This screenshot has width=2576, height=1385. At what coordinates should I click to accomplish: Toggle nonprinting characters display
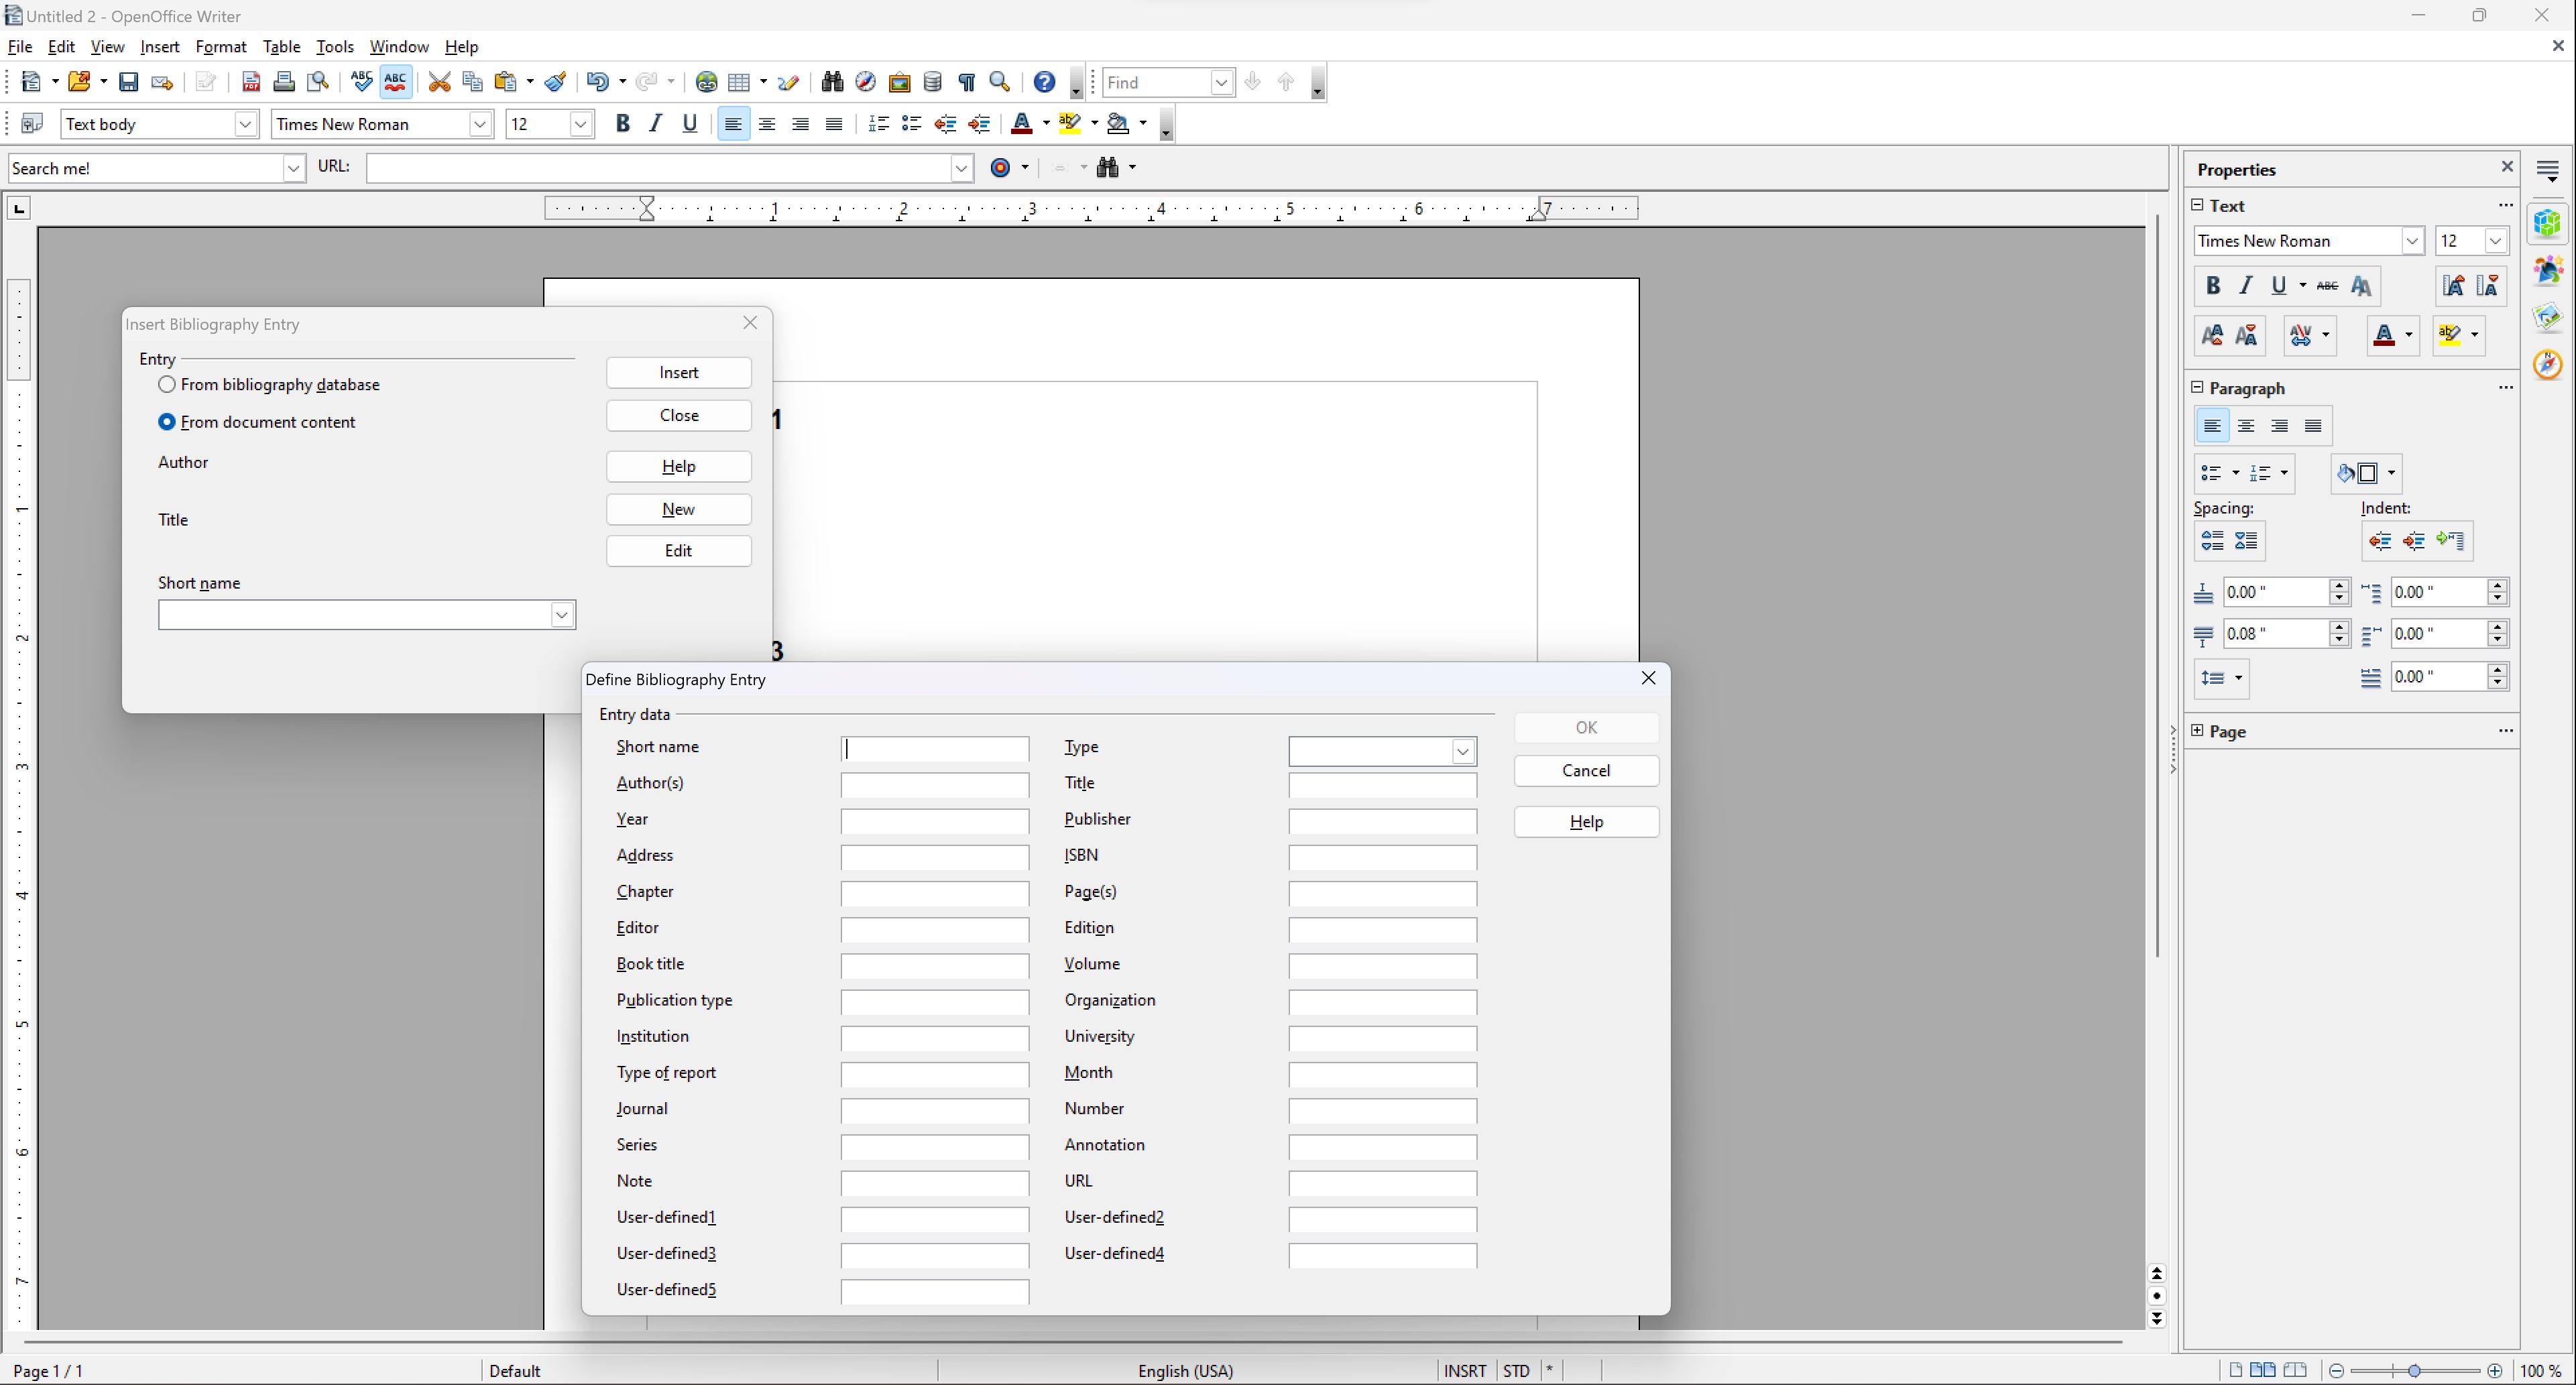click(x=966, y=82)
